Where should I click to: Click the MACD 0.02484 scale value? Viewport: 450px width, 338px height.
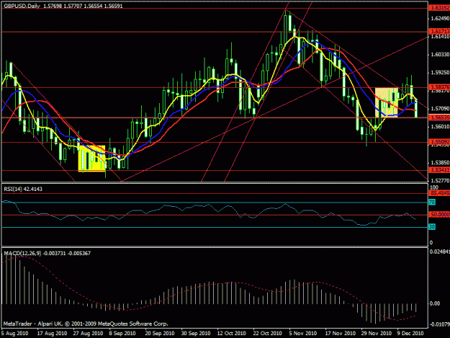pyautogui.click(x=440, y=252)
